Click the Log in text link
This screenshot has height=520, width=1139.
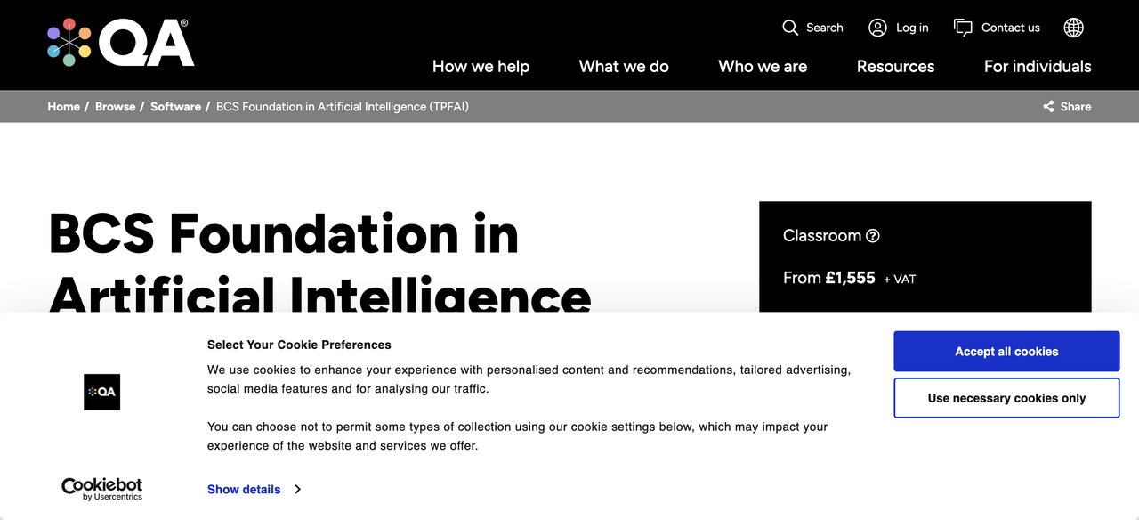[912, 28]
